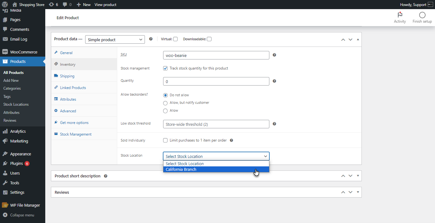435x223 pixels.
Task: Select the Do not allow backorders radio
Action: [165, 95]
